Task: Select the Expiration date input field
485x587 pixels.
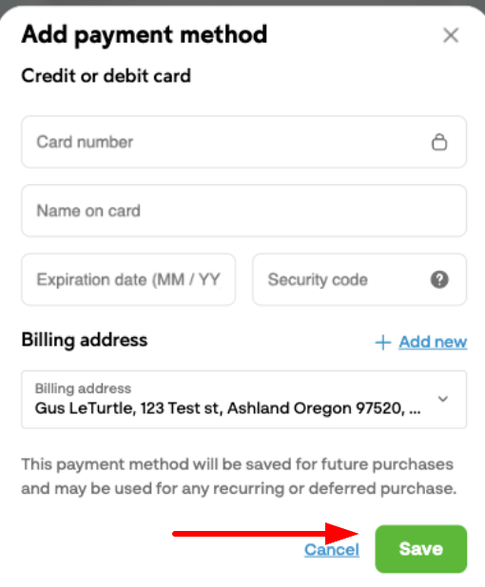Action: click(x=128, y=279)
